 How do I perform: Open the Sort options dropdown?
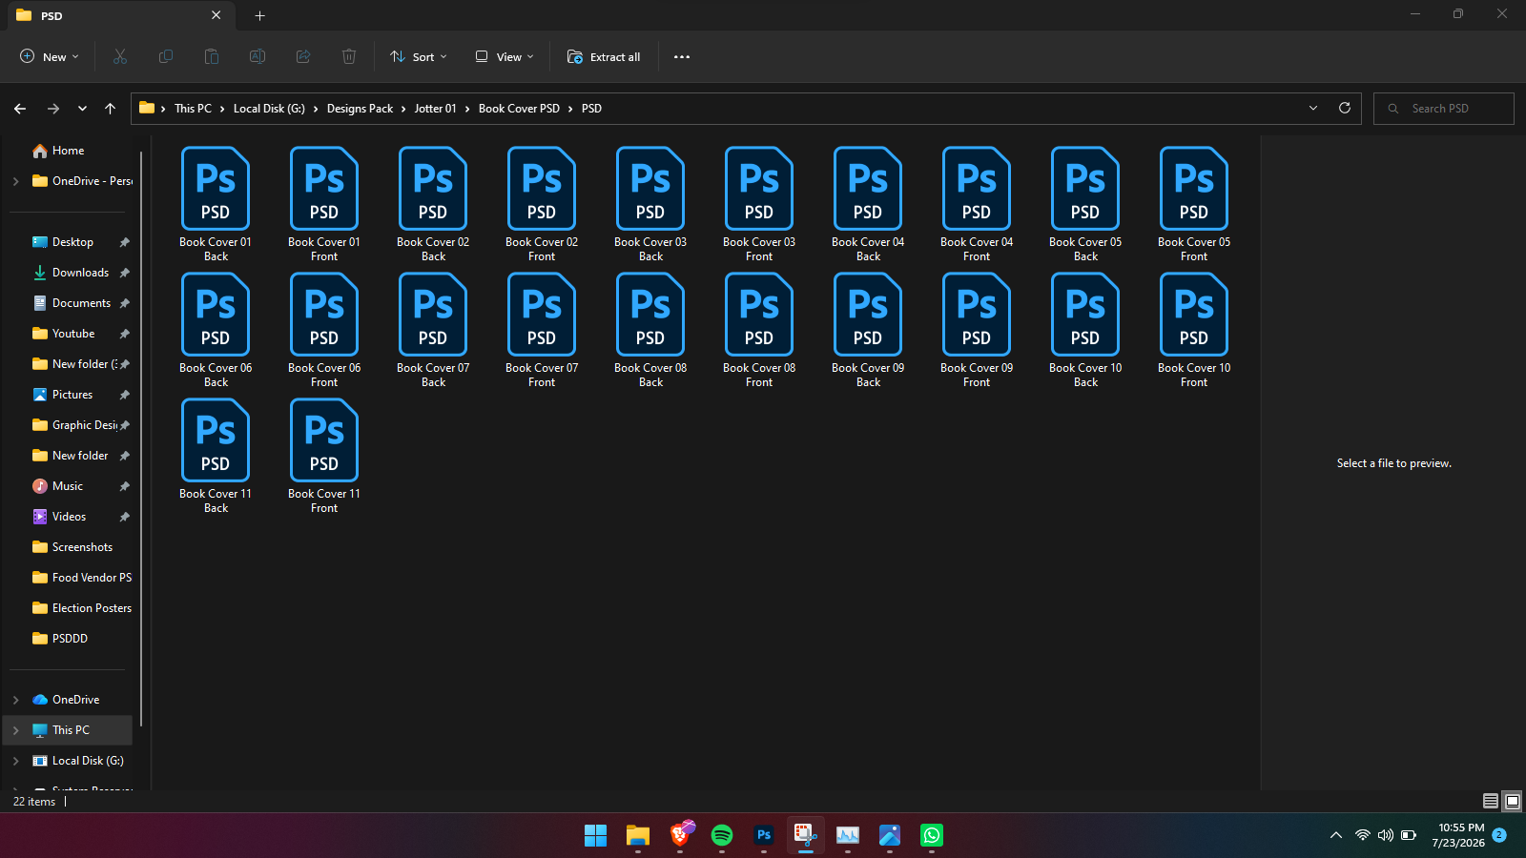(419, 57)
